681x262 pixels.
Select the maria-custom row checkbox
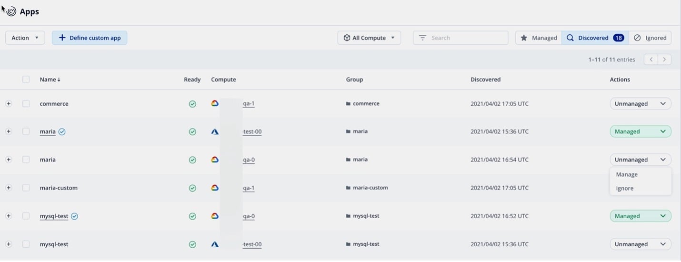26,188
